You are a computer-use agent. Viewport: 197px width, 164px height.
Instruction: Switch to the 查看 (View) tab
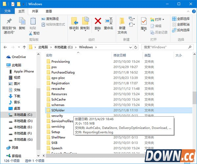pyautogui.click(x=49, y=11)
